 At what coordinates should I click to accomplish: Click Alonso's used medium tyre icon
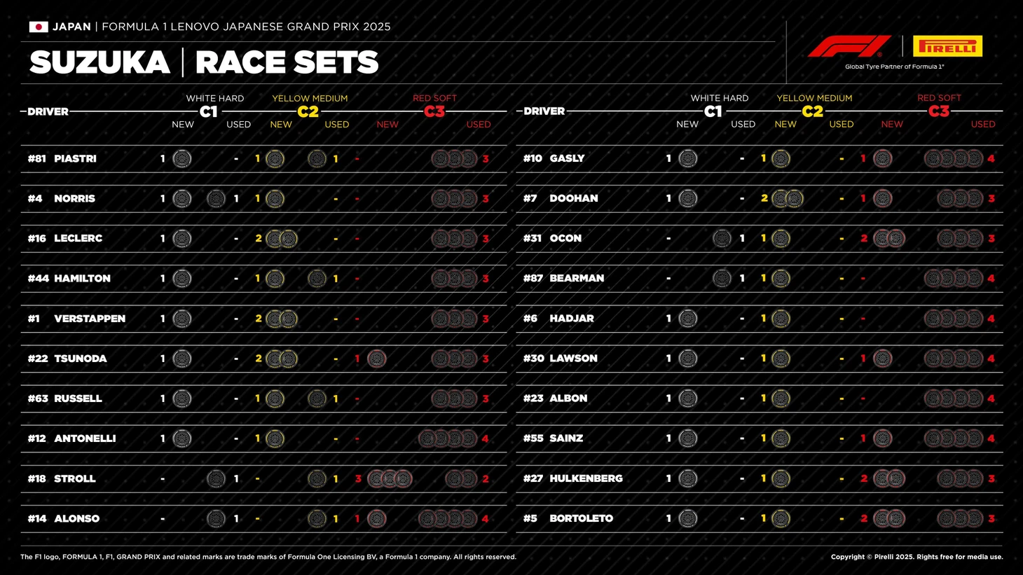click(317, 519)
